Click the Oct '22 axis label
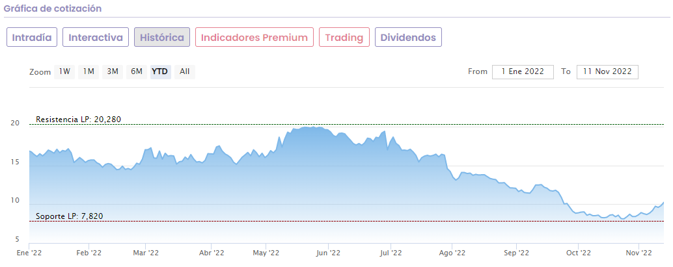The height and width of the screenshot is (267, 673). [x=578, y=252]
